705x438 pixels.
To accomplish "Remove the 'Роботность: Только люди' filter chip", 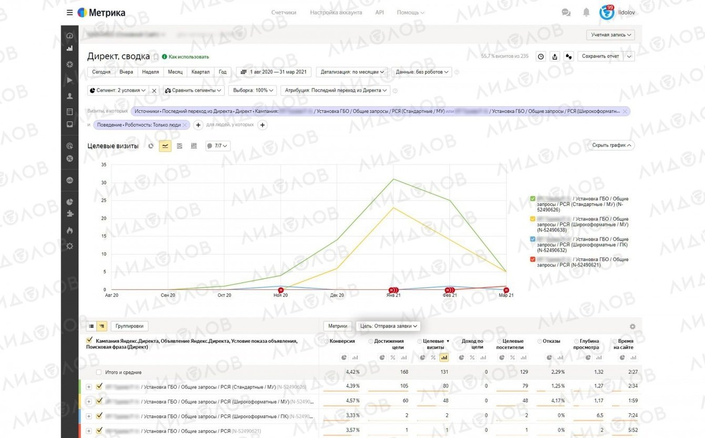I will point(185,125).
